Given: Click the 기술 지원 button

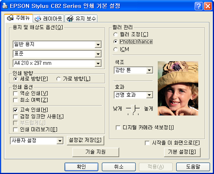Looking at the screenshot, I should 96,152.
